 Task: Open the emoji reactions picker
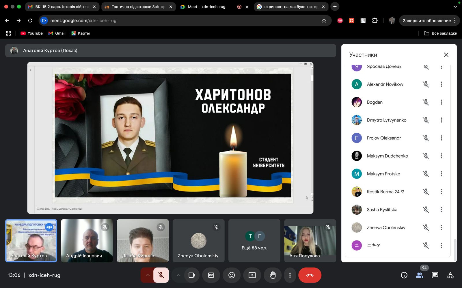232,275
